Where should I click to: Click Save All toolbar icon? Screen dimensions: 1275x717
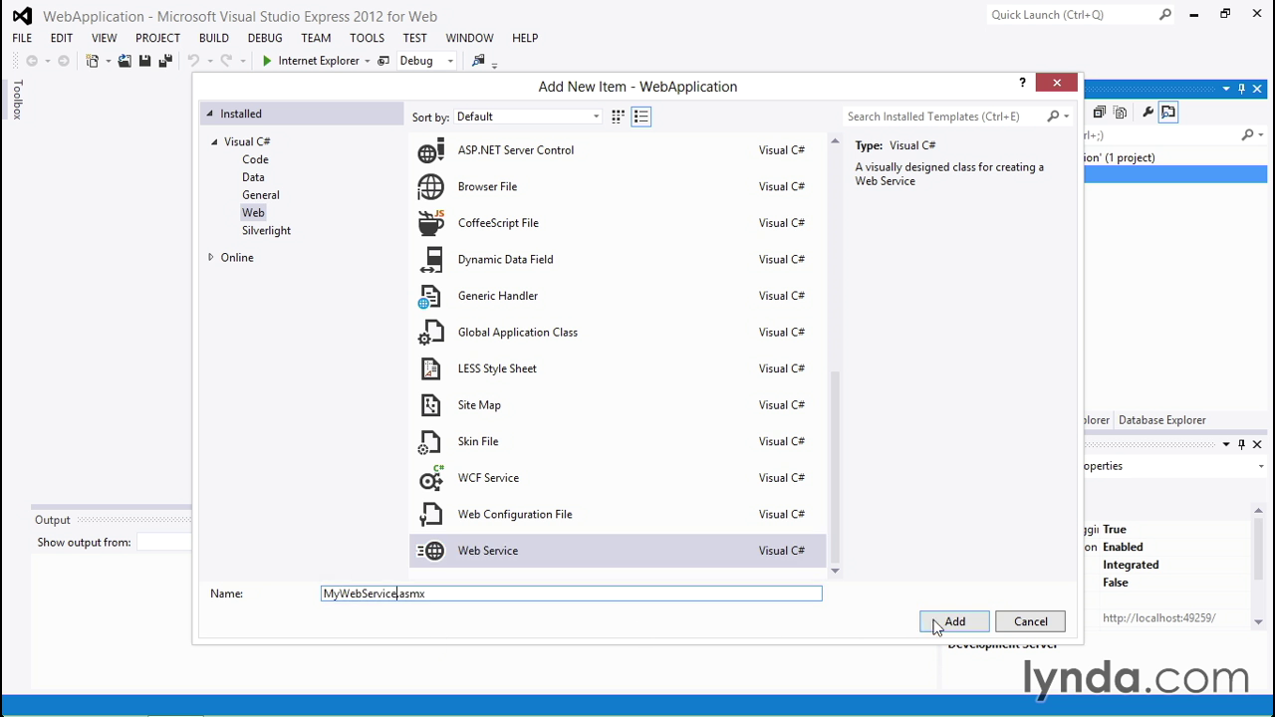[x=165, y=61]
